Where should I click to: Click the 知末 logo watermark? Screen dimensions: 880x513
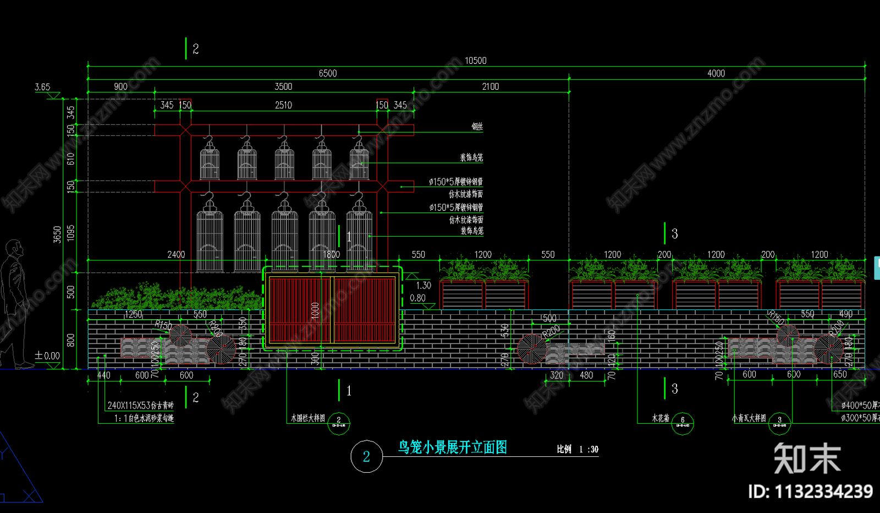[807, 459]
